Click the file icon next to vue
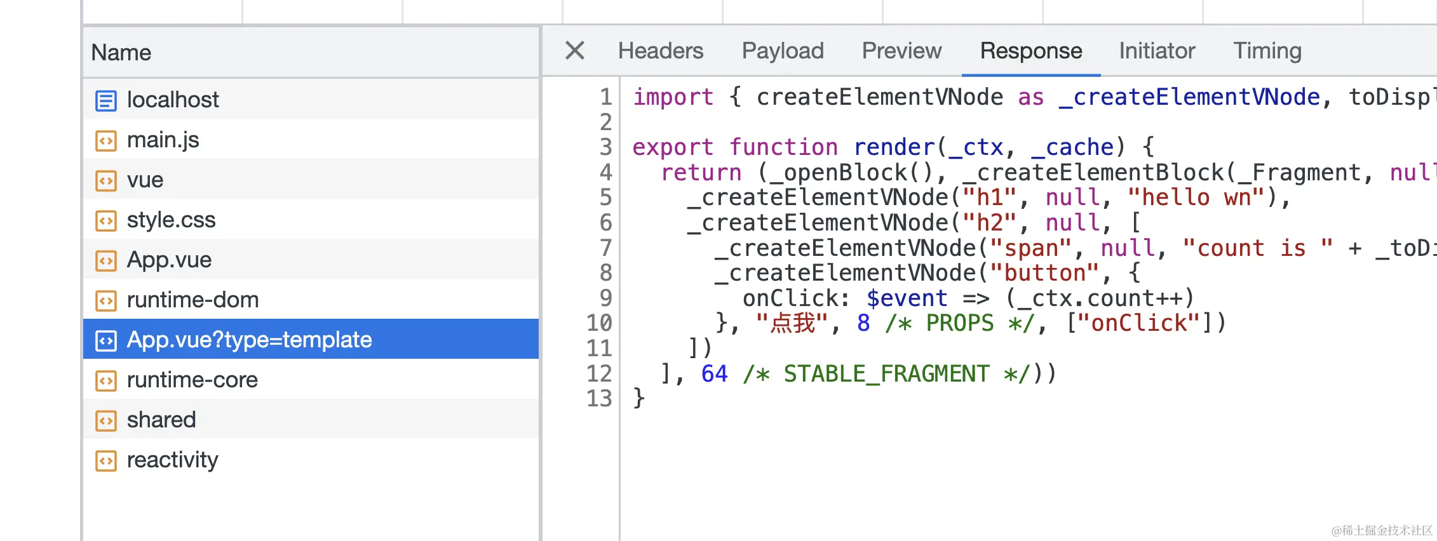The height and width of the screenshot is (541, 1437). pyautogui.click(x=106, y=180)
